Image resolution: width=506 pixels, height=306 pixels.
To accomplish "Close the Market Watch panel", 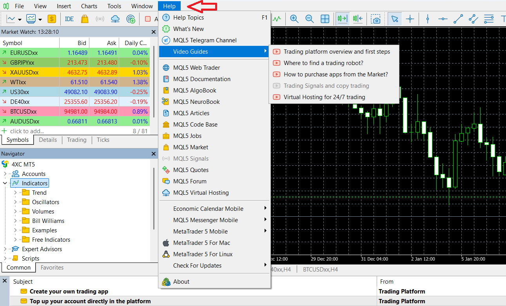I will tap(154, 32).
